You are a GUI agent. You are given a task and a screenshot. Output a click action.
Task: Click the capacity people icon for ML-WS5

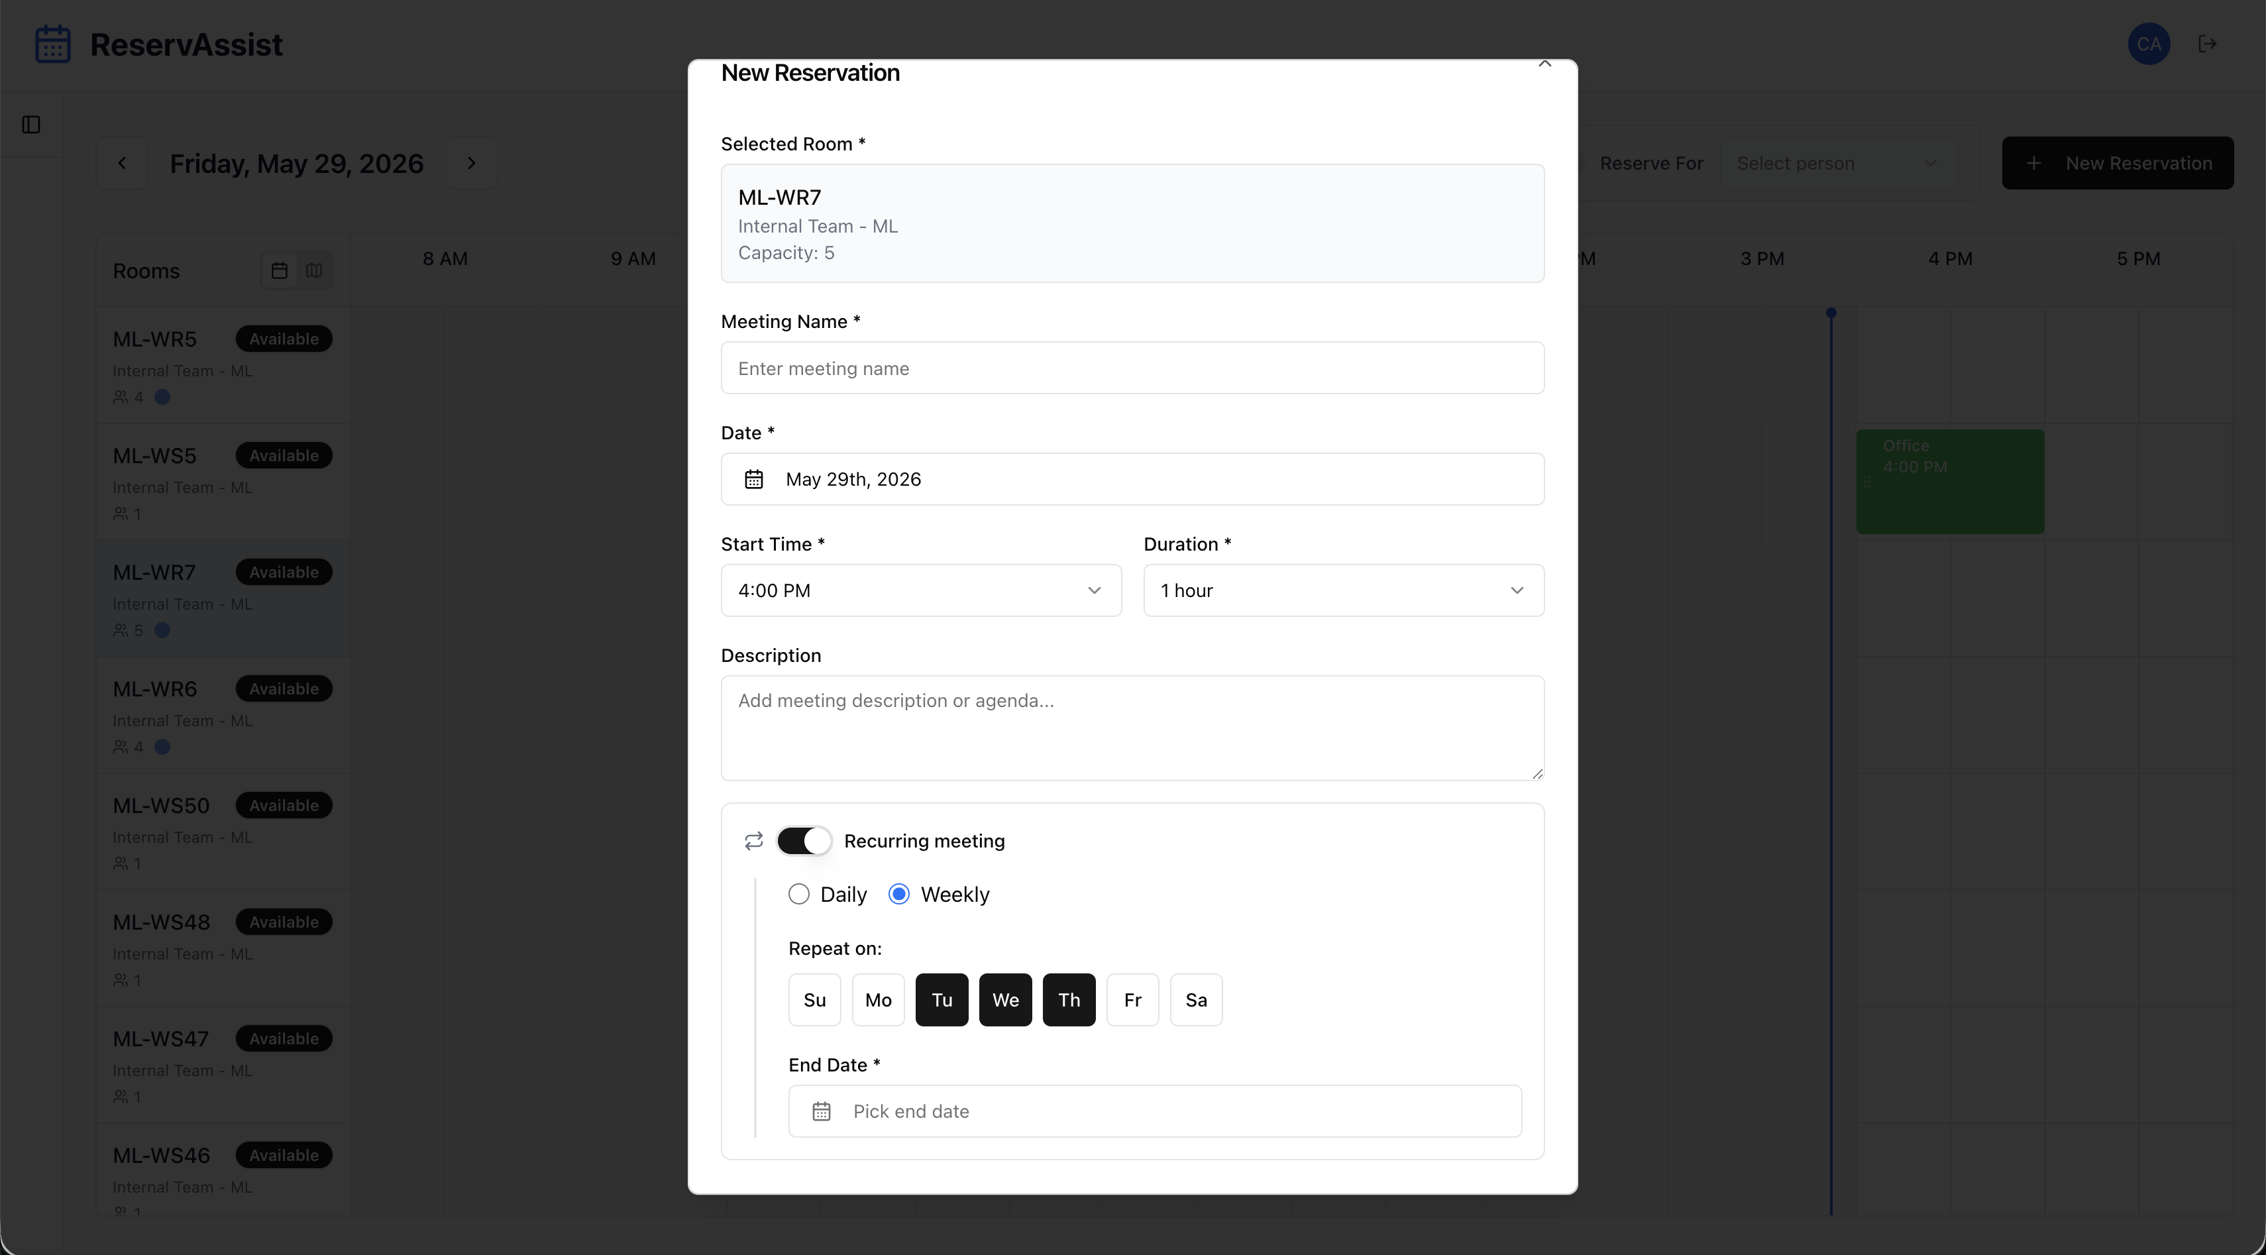(121, 514)
